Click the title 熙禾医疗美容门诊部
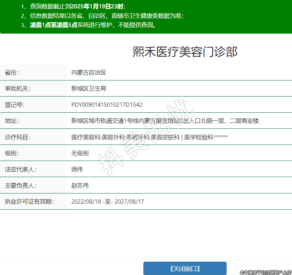The image size is (292, 275). (185, 52)
